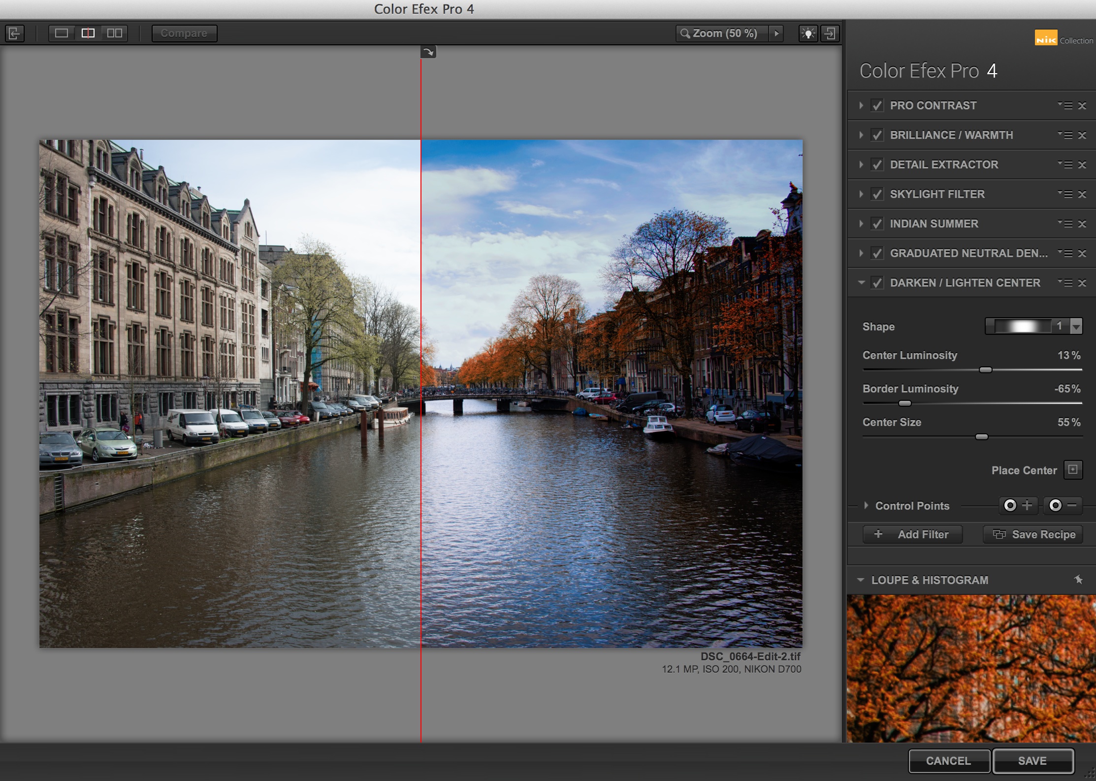Change the preview background color with the lightbulb icon

click(808, 33)
